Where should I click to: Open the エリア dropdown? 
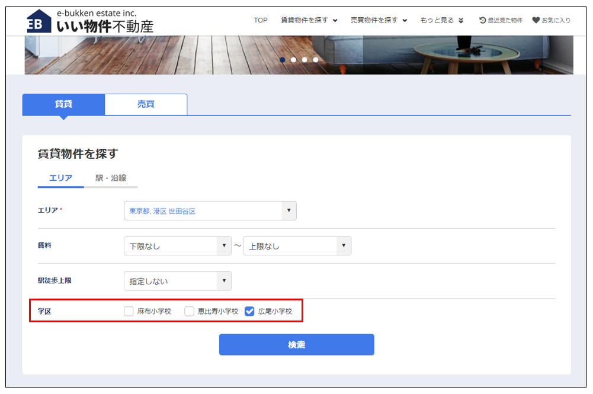pyautogui.click(x=210, y=211)
